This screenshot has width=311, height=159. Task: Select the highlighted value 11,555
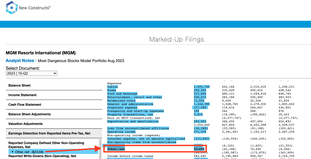[x=199, y=100]
